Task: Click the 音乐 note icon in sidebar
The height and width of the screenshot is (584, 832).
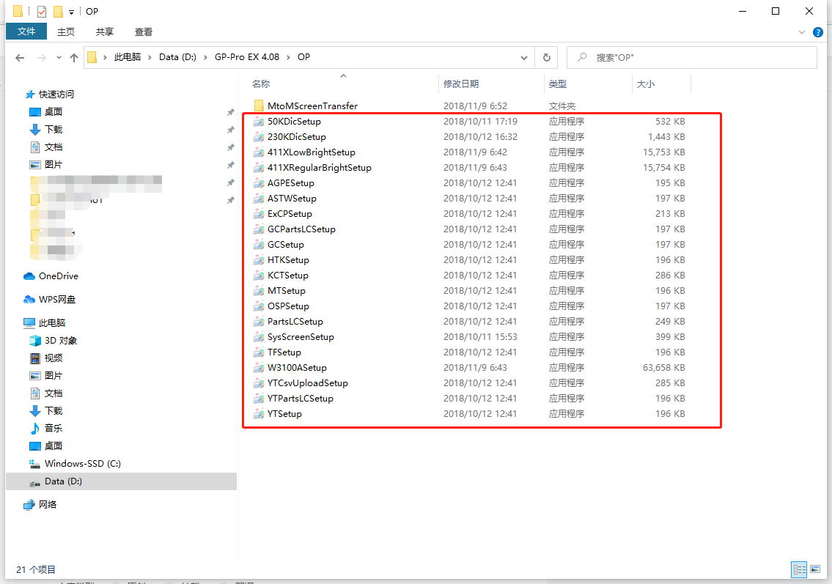Action: tap(35, 428)
